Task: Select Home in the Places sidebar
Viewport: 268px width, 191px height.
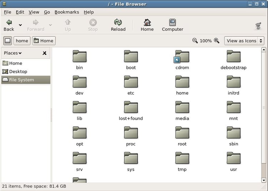Action: [x=26, y=63]
